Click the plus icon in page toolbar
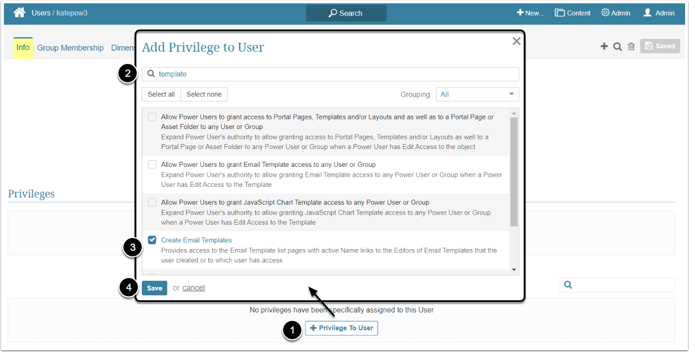Image resolution: width=689 pixels, height=352 pixels. 604,46
